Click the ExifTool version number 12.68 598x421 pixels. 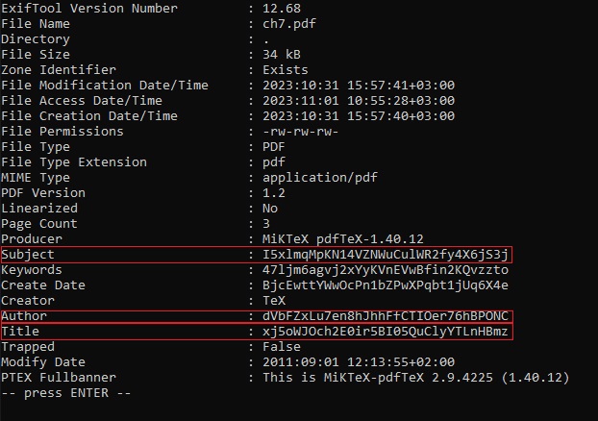coord(282,8)
